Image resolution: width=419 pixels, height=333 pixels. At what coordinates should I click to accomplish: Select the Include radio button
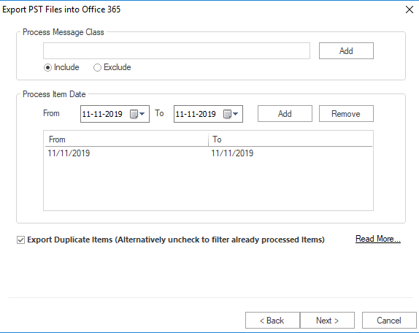pos(47,68)
